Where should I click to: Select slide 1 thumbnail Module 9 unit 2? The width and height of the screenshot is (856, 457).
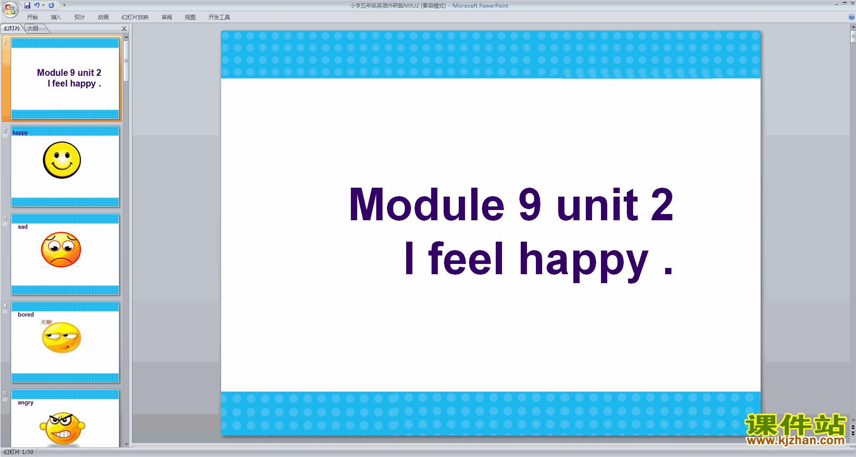pyautogui.click(x=65, y=78)
